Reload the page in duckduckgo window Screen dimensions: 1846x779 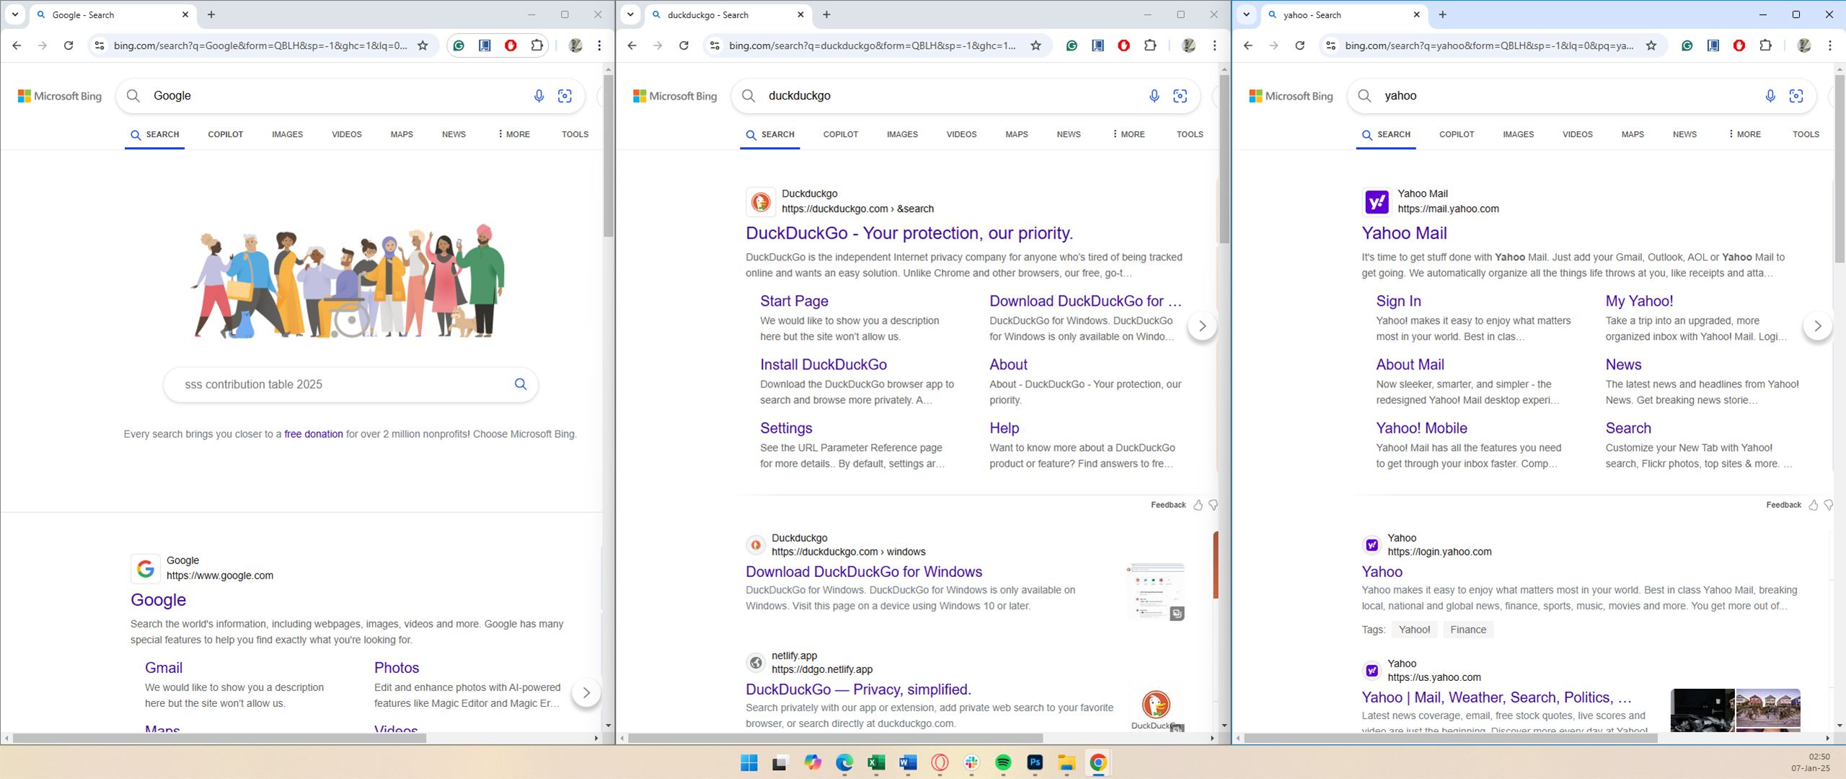(684, 45)
